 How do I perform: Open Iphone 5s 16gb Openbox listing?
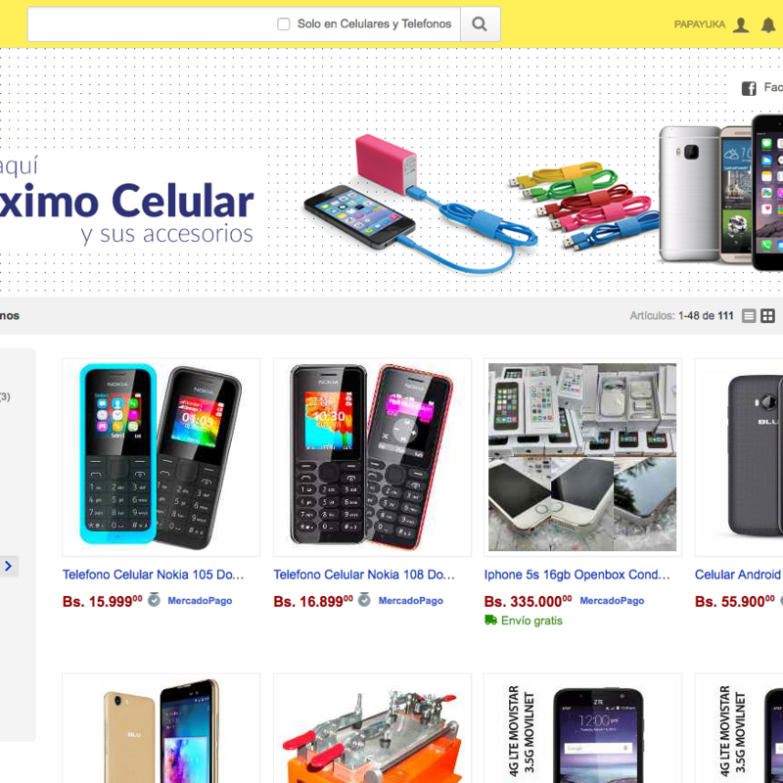[x=576, y=575]
